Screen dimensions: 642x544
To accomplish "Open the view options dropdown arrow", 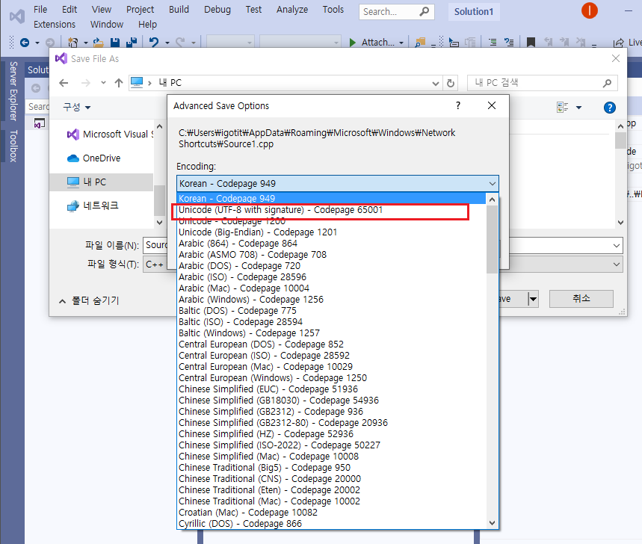I will 578,108.
